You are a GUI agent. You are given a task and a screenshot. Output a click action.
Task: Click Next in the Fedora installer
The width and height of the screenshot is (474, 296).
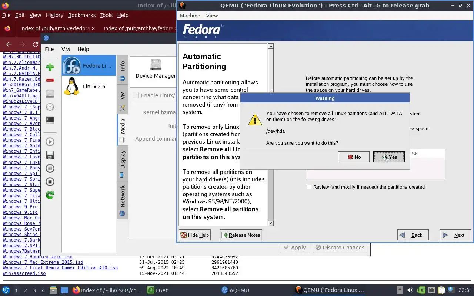[x=455, y=235]
